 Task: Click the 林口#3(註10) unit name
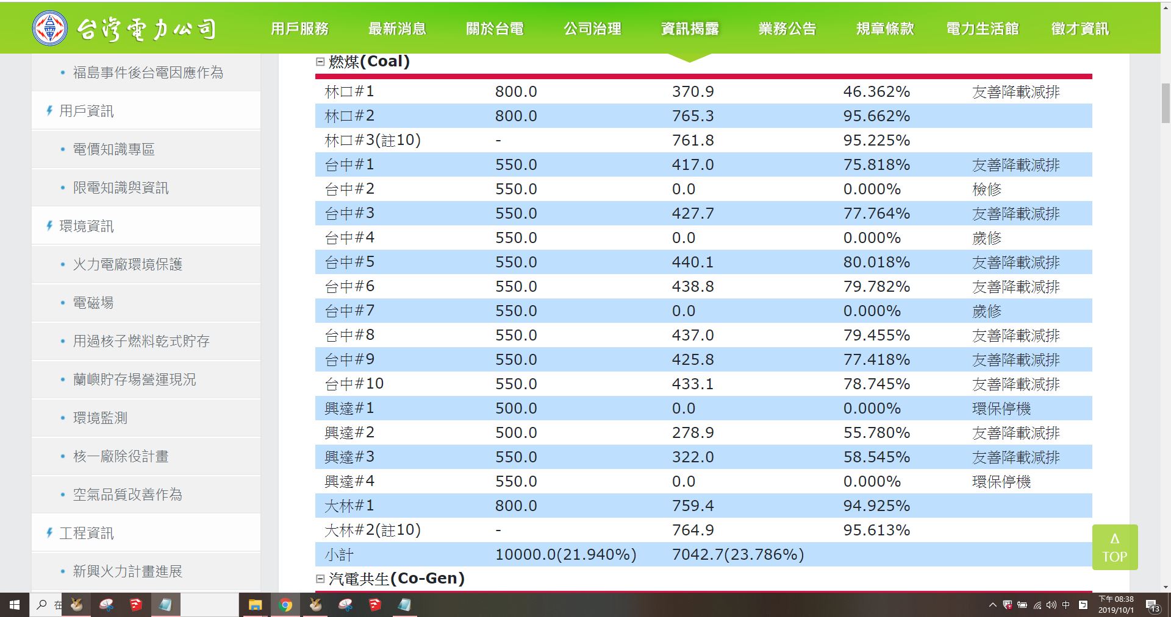[x=373, y=140]
